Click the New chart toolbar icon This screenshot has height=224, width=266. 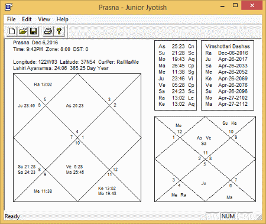tap(12, 31)
